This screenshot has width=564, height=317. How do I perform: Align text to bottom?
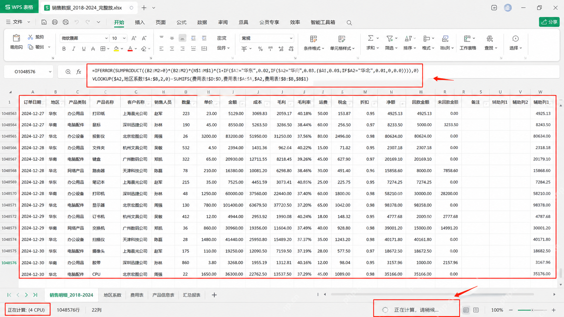click(182, 38)
